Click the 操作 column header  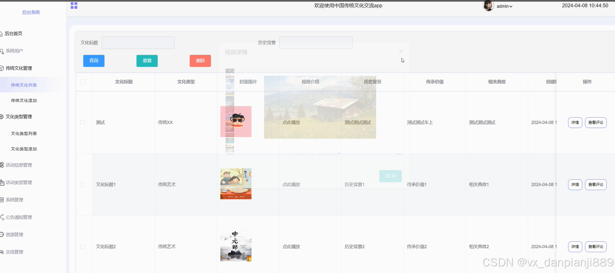click(x=587, y=82)
